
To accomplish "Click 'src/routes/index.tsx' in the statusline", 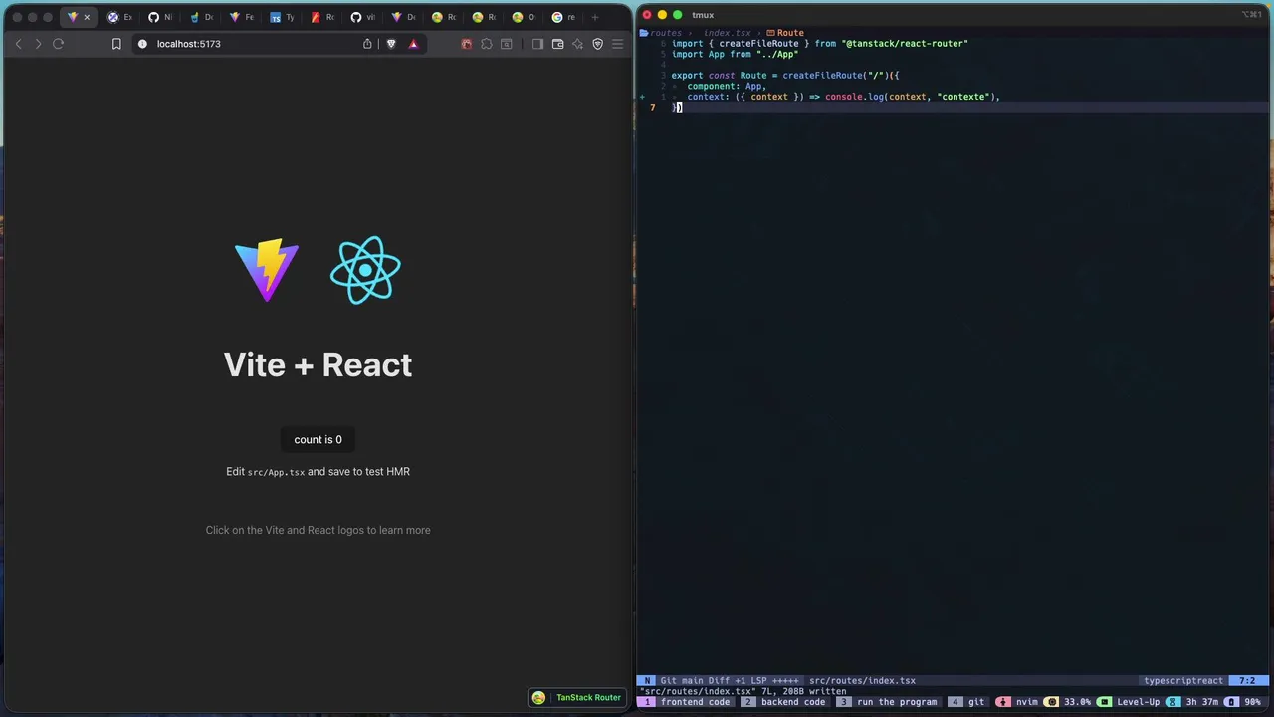I will click(862, 681).
